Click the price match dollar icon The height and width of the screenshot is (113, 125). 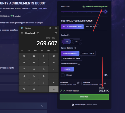73,105
